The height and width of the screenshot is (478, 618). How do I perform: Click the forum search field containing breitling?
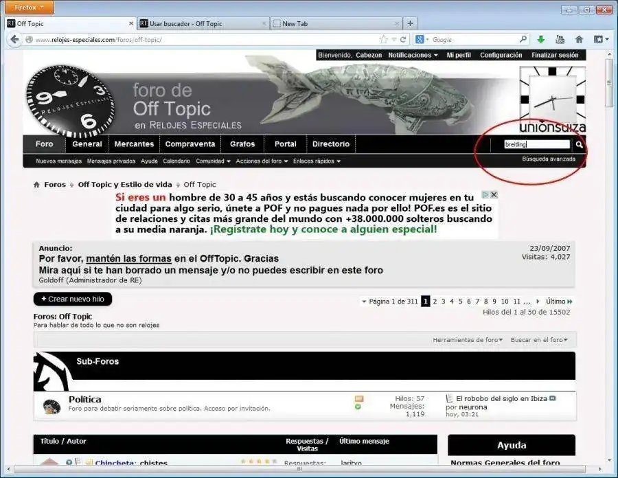536,145
